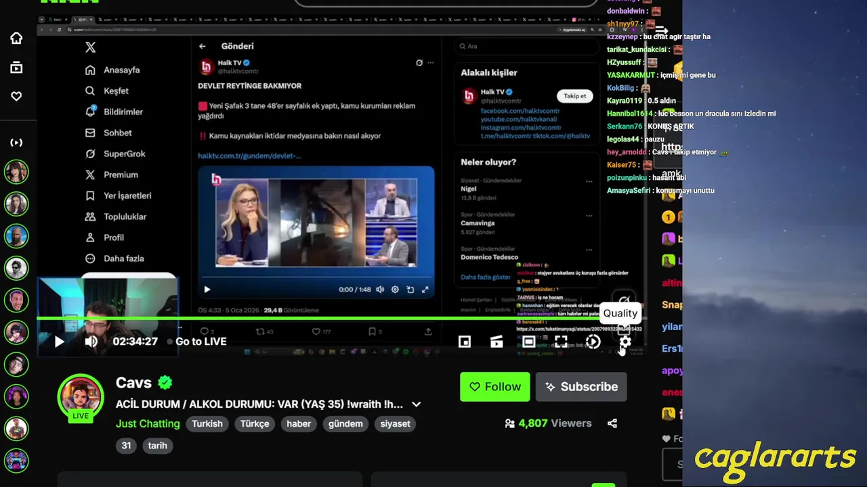Click the green verified badge next to Cavs
This screenshot has width=867, height=487.
(165, 383)
